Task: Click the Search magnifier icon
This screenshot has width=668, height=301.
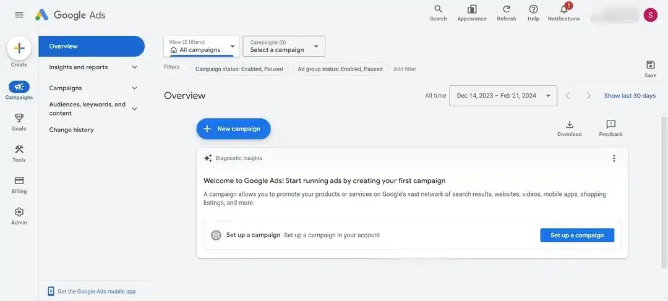Action: coord(438,9)
